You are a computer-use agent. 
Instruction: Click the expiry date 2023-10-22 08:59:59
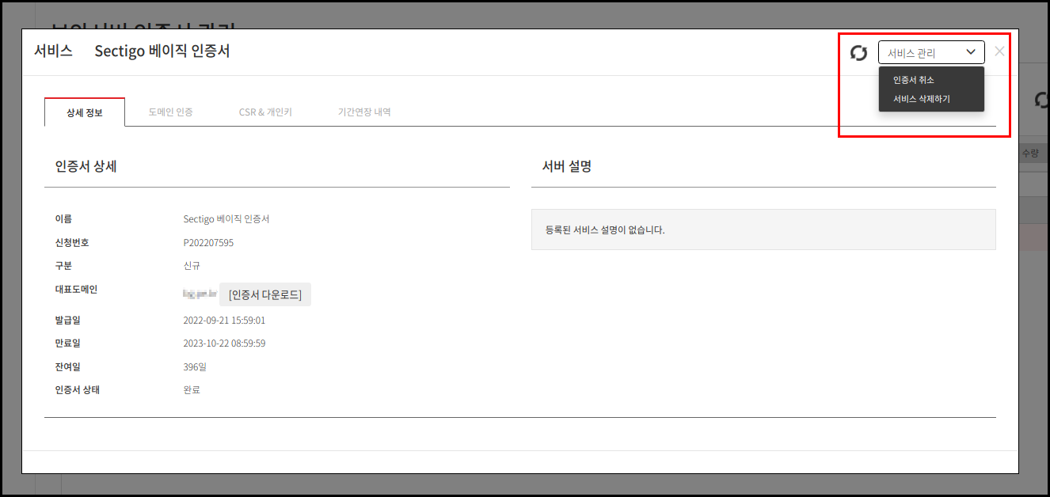tap(224, 343)
